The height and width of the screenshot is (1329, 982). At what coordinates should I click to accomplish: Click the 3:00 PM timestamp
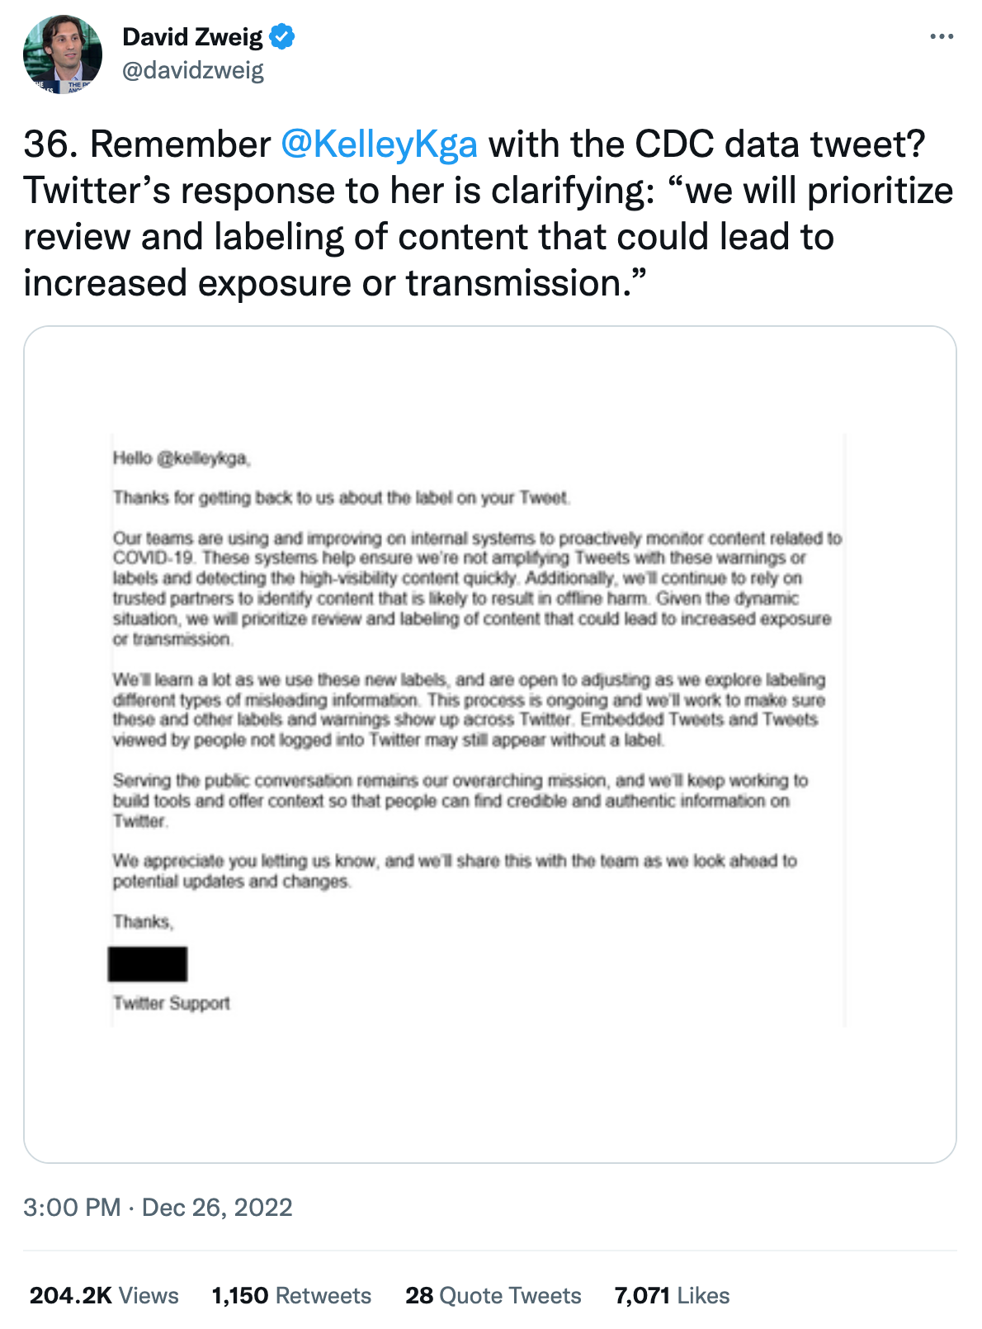[72, 1208]
